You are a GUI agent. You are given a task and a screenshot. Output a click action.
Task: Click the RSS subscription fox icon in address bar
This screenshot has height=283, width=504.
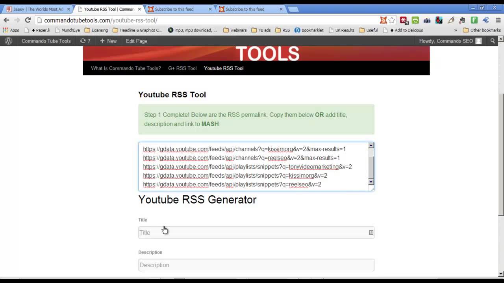tap(383, 20)
